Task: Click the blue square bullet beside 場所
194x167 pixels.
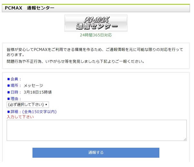Action: 8,86
